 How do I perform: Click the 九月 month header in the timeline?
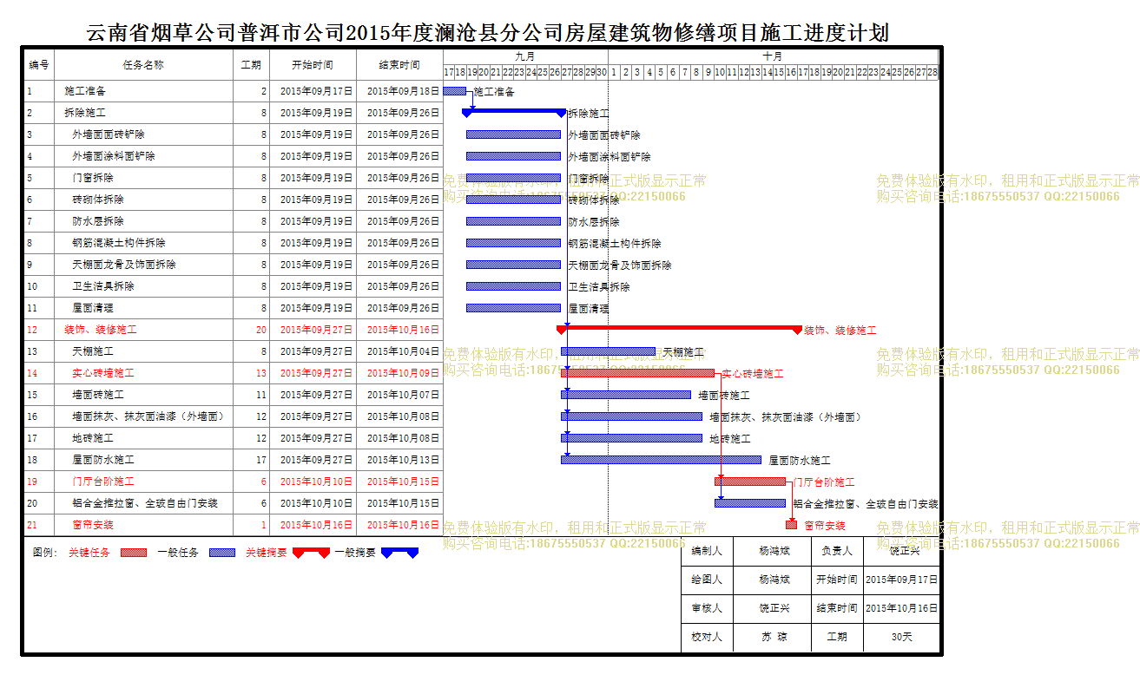coord(525,56)
